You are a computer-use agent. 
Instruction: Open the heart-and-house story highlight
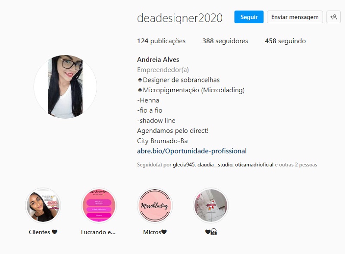(211, 205)
